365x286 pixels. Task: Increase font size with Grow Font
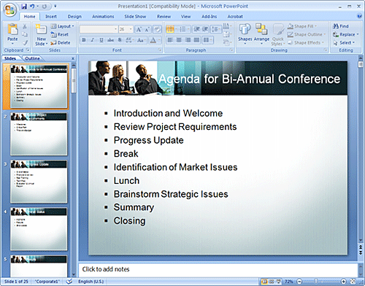pyautogui.click(x=139, y=29)
